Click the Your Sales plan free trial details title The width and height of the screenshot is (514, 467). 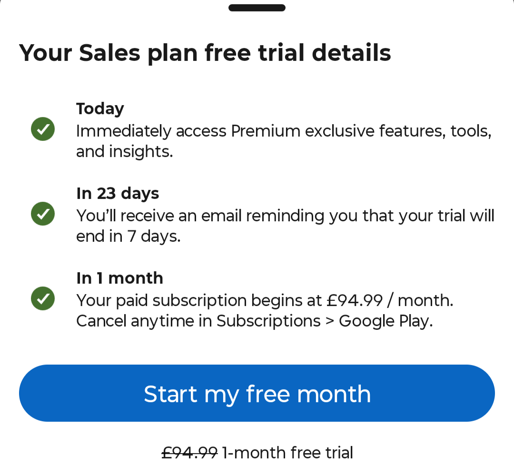coord(205,53)
